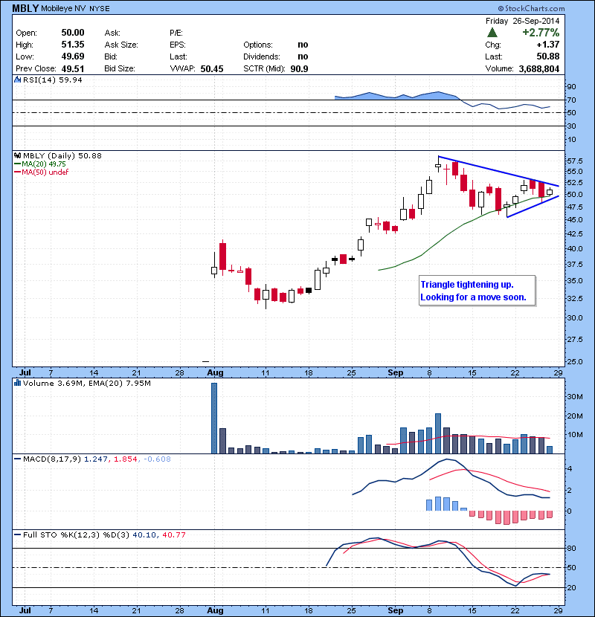Click the tallest volume bar at August start
595x617 pixels.
coord(214,418)
